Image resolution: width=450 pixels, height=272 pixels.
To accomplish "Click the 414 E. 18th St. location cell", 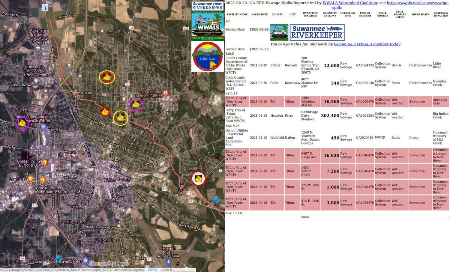I will (311, 203).
